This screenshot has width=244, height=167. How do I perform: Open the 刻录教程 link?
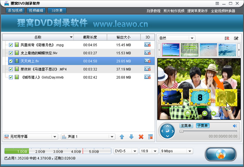coord(154,11)
